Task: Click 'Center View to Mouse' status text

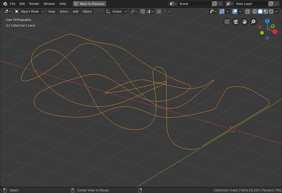Action: (x=93, y=190)
